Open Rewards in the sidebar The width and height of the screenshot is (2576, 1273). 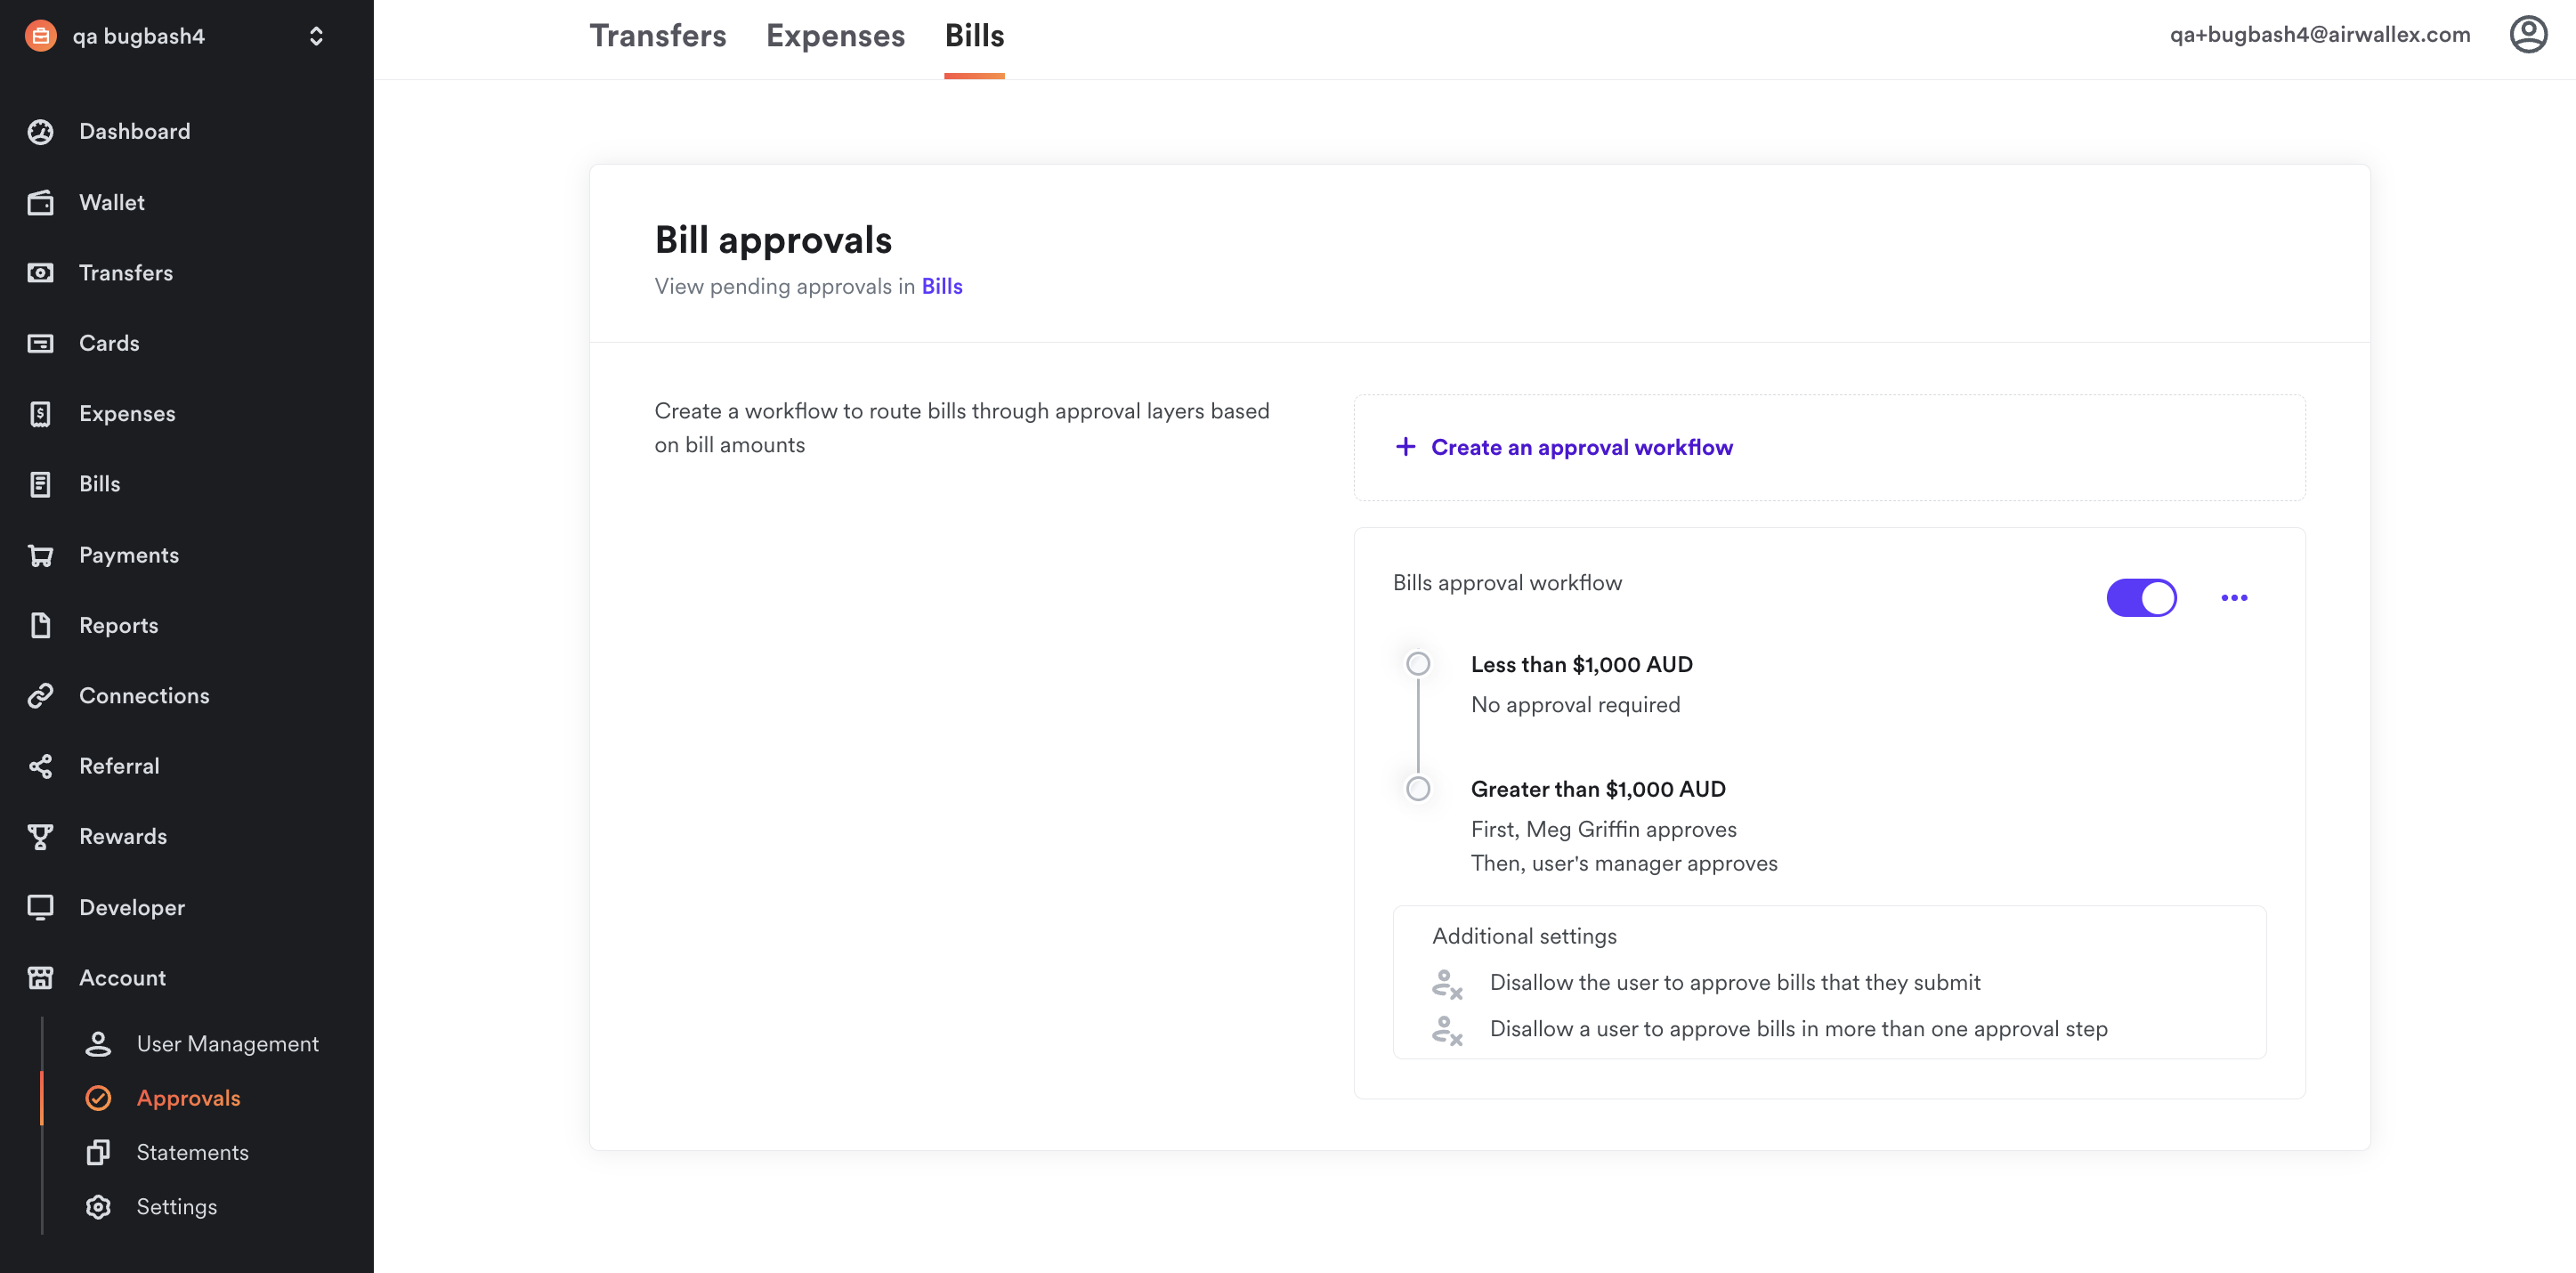pos(123,837)
